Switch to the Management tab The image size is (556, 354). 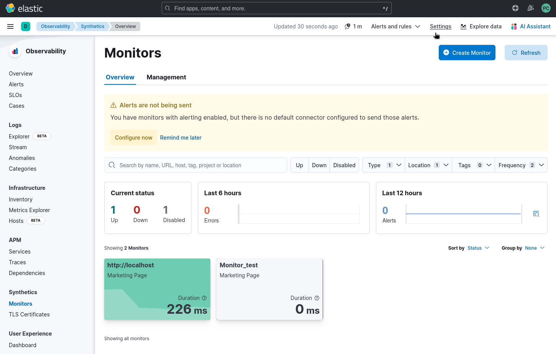(166, 77)
